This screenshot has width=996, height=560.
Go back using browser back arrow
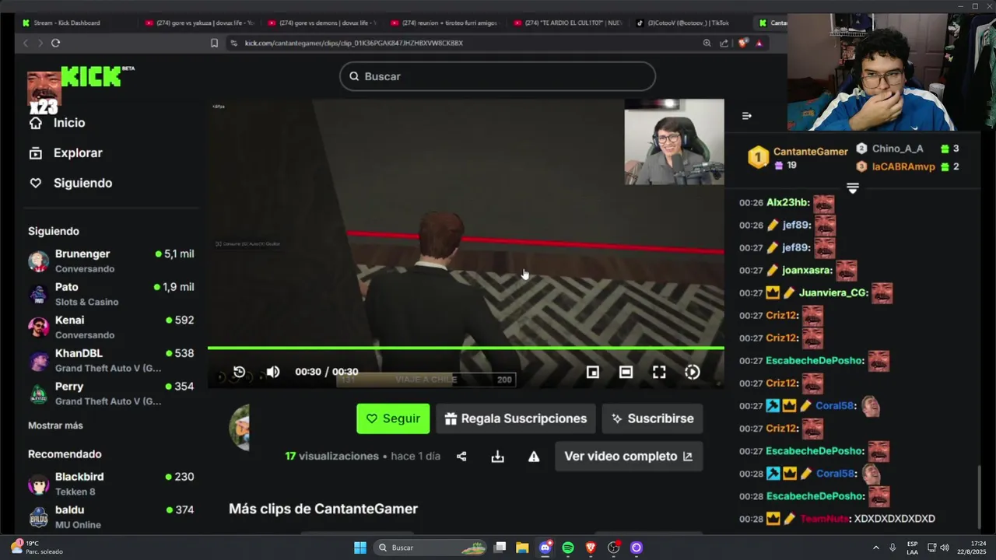[x=25, y=43]
